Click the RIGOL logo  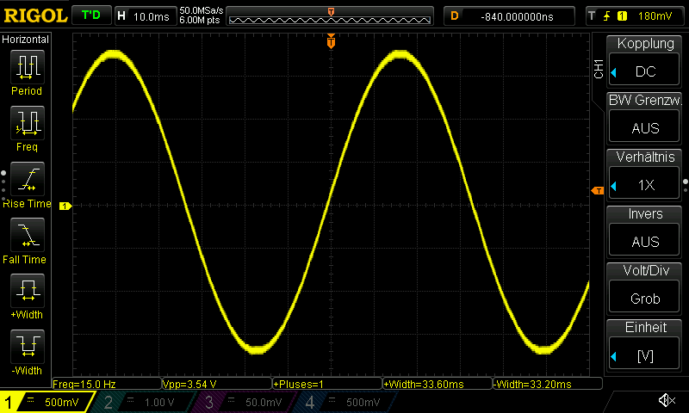(34, 15)
